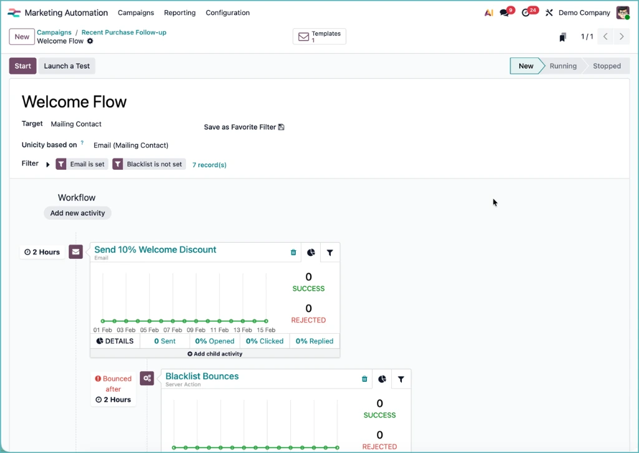Delete the Send 10% Welcome Discount activity
Image resolution: width=639 pixels, height=453 pixels.
pos(293,253)
